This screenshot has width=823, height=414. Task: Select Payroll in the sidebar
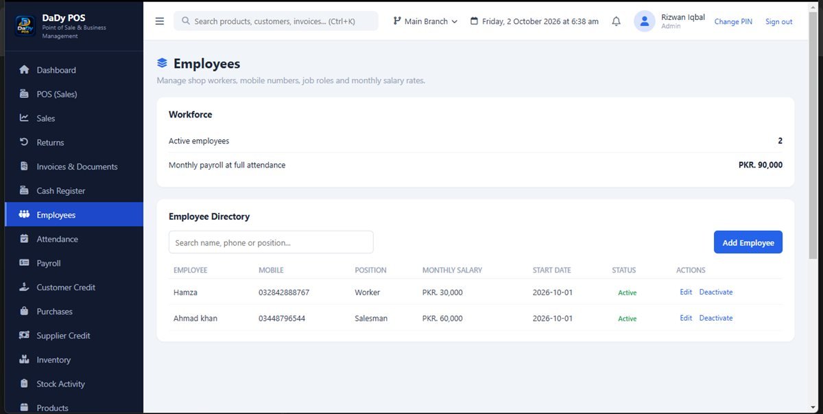74,263
